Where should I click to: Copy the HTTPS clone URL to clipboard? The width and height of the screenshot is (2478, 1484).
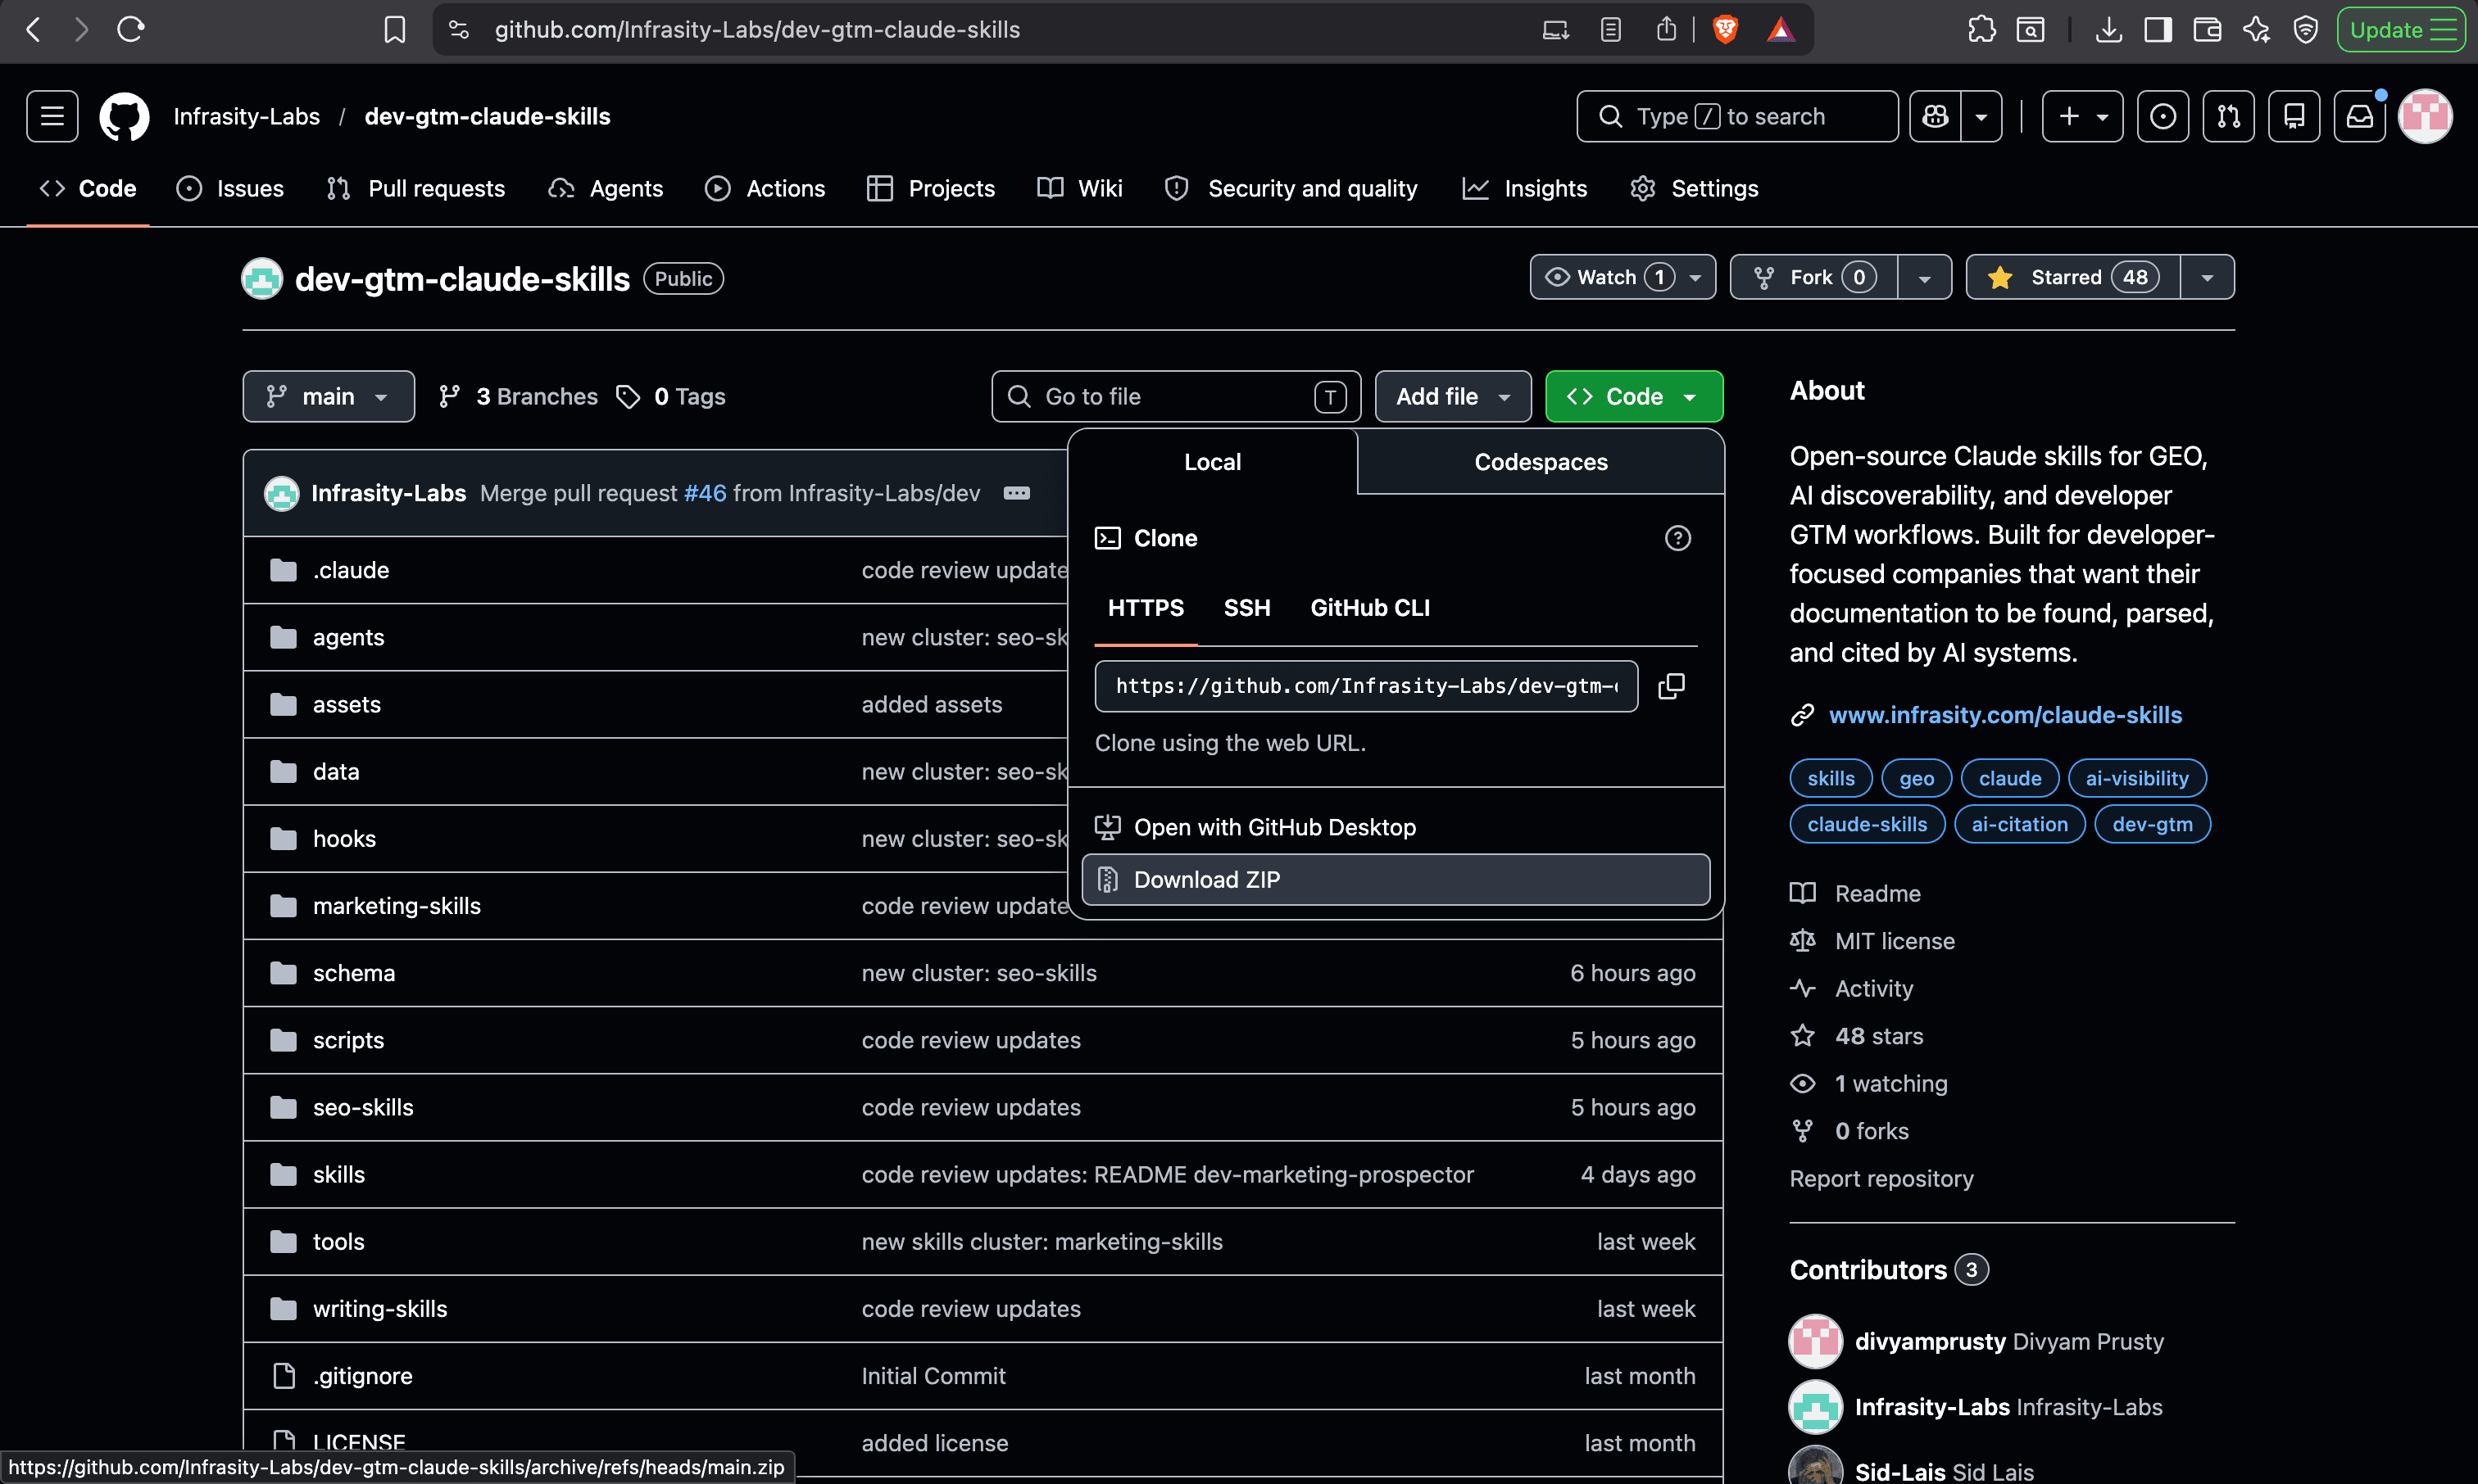coord(1672,686)
